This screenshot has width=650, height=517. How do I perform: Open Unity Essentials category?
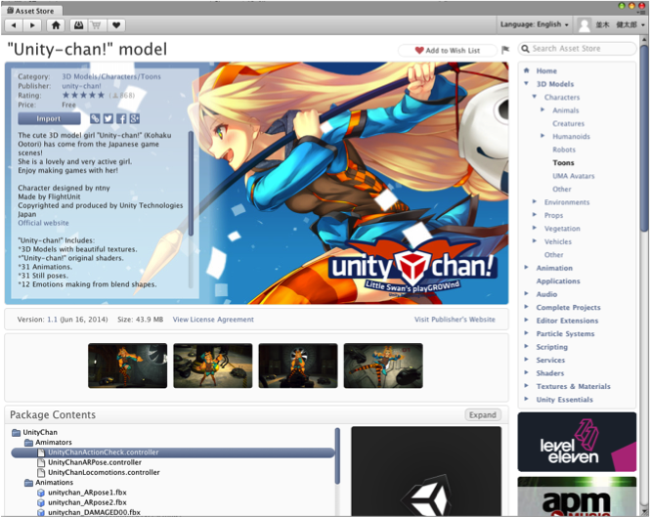[564, 400]
